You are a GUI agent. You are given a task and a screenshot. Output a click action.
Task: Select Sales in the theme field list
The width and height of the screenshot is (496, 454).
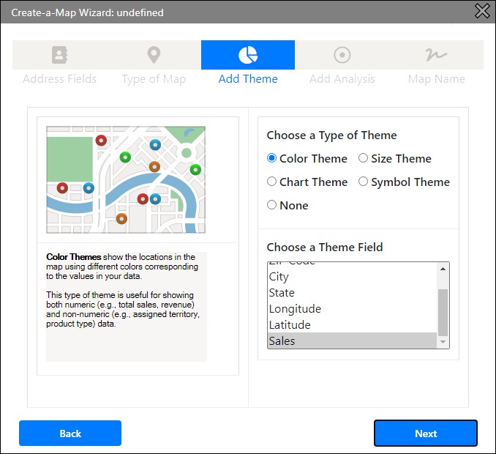point(352,341)
